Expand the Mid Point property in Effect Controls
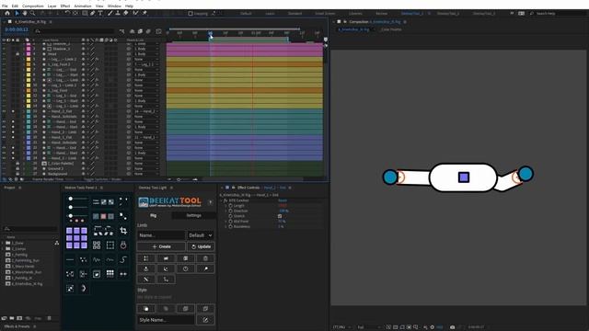The height and width of the screenshot is (331, 589). coord(226,222)
